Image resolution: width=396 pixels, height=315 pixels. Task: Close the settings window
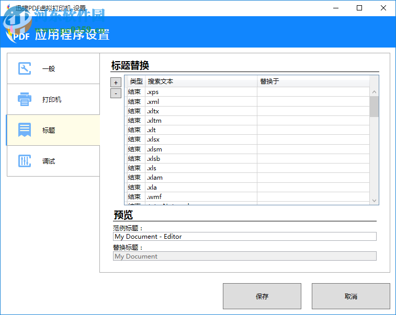[383, 8]
